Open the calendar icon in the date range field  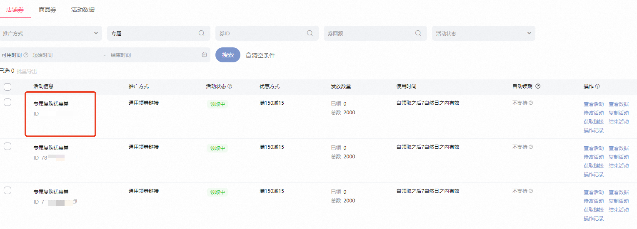[204, 55]
